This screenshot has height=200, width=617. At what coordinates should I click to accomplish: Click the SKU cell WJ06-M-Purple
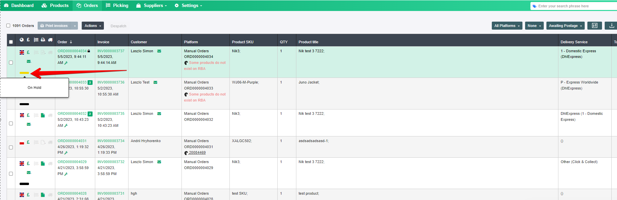point(245,82)
